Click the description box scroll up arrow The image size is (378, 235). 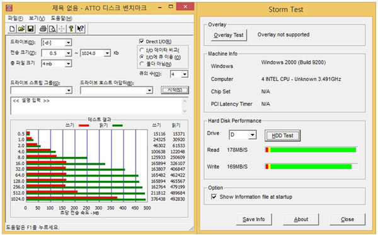(185, 101)
